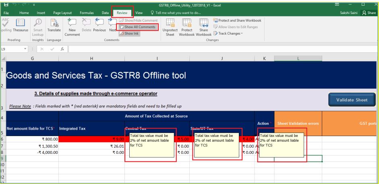Toggle Show All Comments

coord(137,27)
